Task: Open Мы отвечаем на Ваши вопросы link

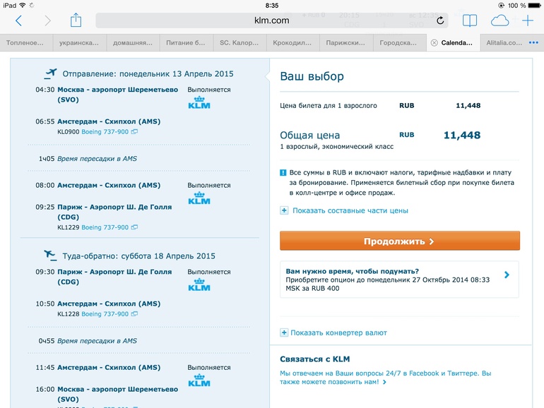Action: [386, 378]
